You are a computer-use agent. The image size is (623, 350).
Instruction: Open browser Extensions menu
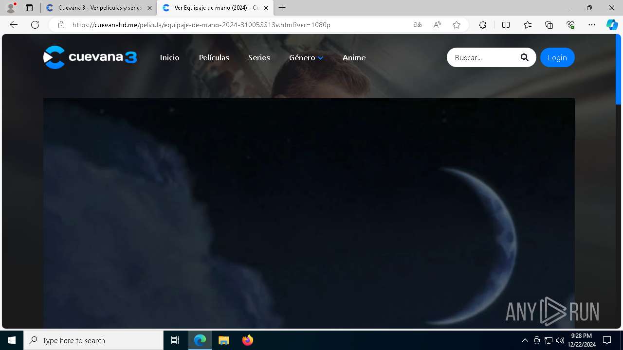pyautogui.click(x=482, y=25)
